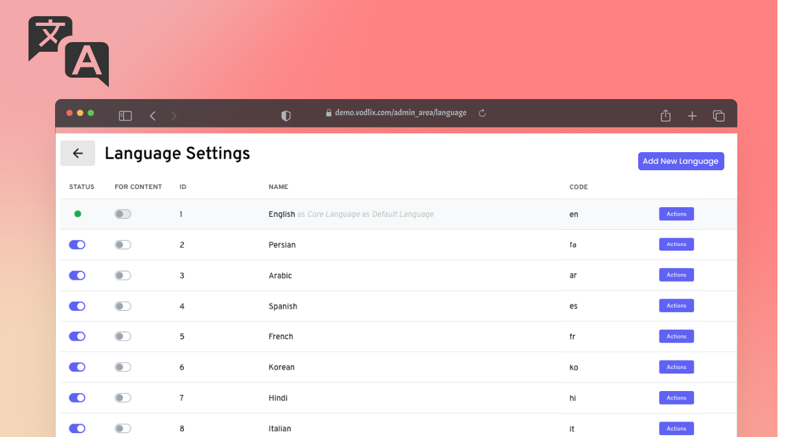Disable the Persian status toggle

coord(77,245)
